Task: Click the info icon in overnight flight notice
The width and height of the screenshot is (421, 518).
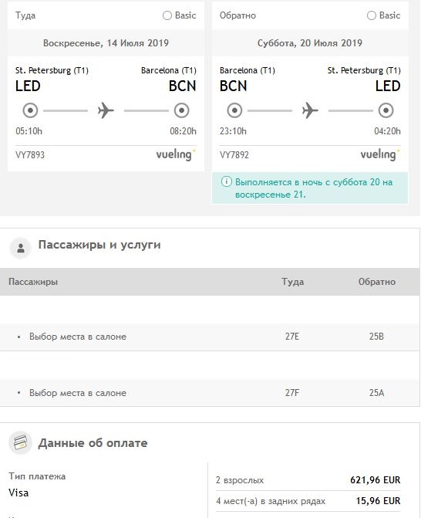Action: pyautogui.click(x=227, y=181)
